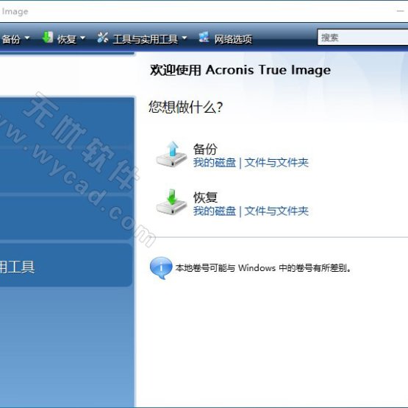This screenshot has width=408, height=408.
Task: Click the 备份 heading in welcome pane
Action: pos(205,149)
